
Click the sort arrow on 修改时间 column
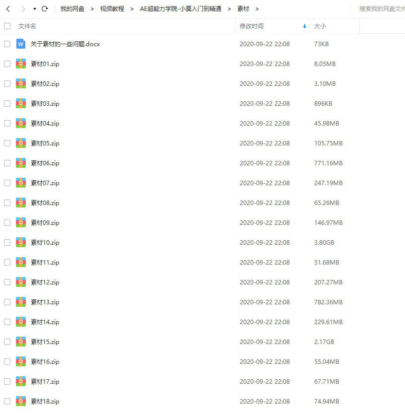(x=304, y=26)
